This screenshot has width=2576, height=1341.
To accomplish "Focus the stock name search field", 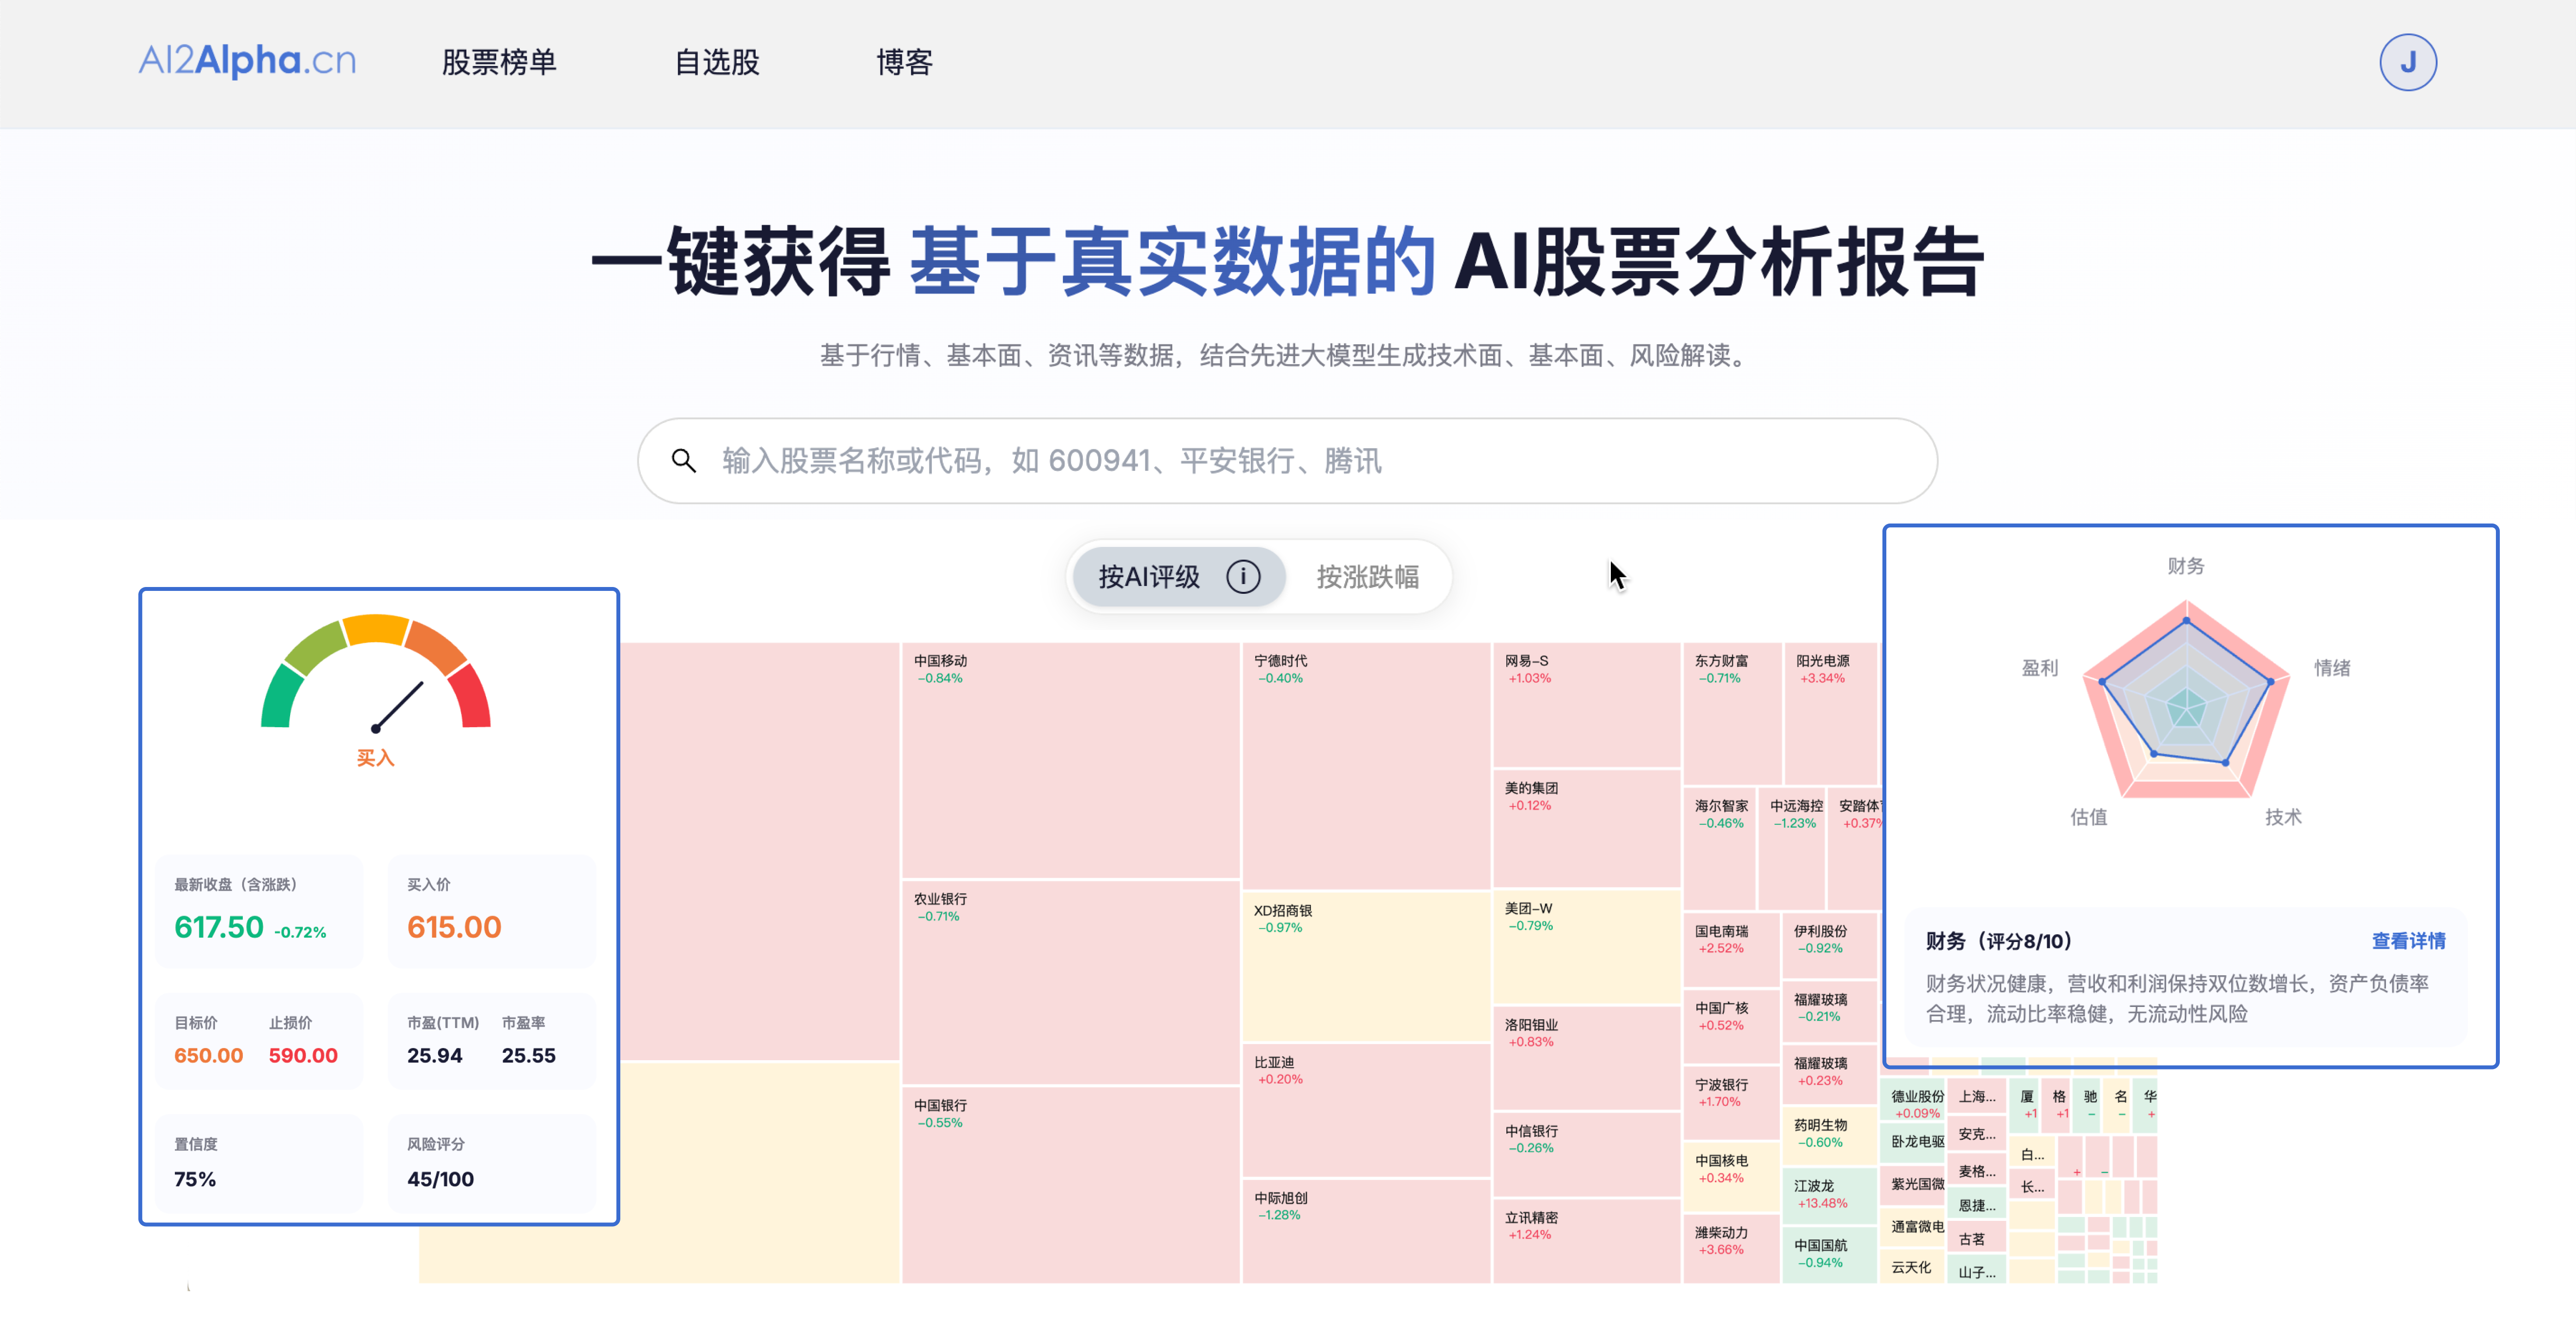I will (1287, 460).
